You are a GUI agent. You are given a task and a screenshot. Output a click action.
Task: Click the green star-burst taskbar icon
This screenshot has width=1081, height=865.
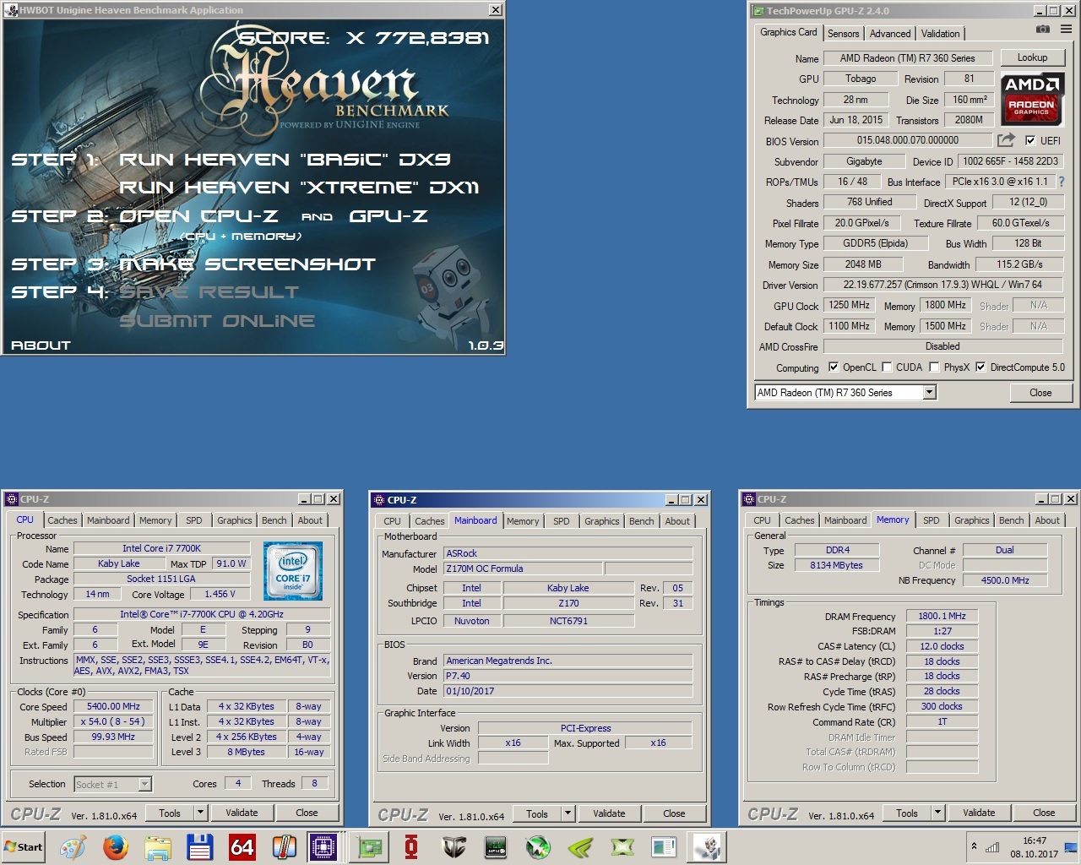(x=538, y=846)
